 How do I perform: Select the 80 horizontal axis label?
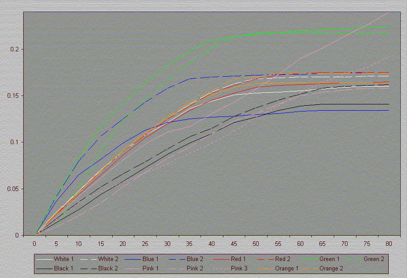click(x=389, y=244)
